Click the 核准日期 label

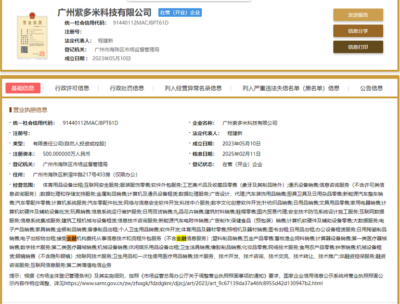tap(203, 154)
